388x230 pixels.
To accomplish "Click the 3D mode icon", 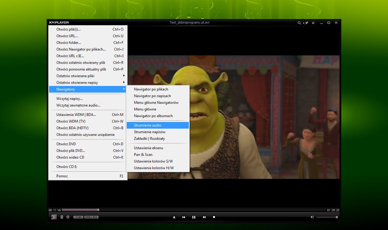I will click(x=54, y=217).
